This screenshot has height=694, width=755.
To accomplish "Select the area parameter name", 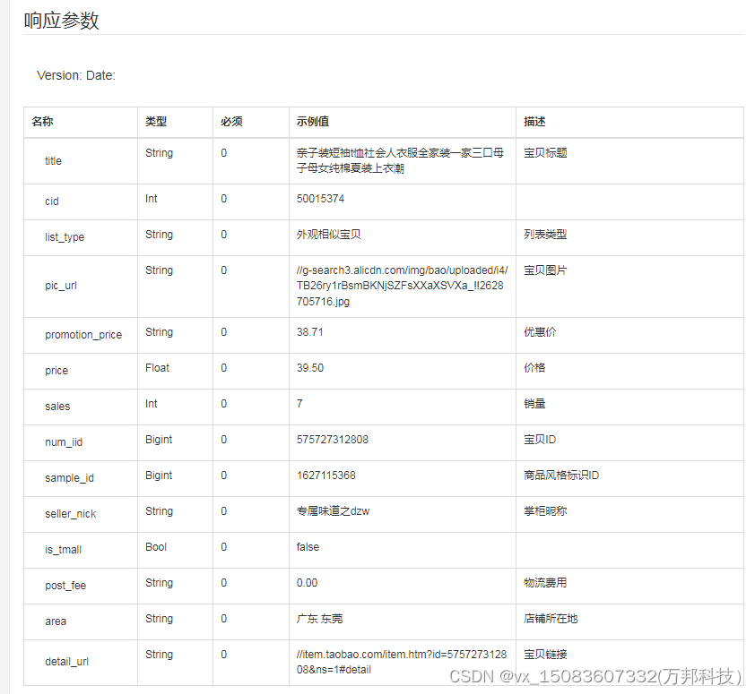I will 56,621.
